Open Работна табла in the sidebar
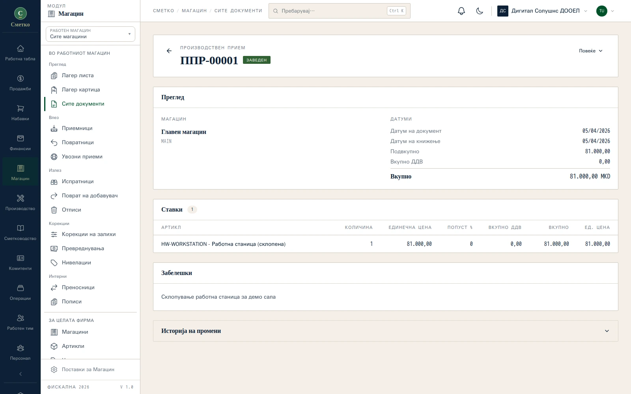 [x=20, y=53]
